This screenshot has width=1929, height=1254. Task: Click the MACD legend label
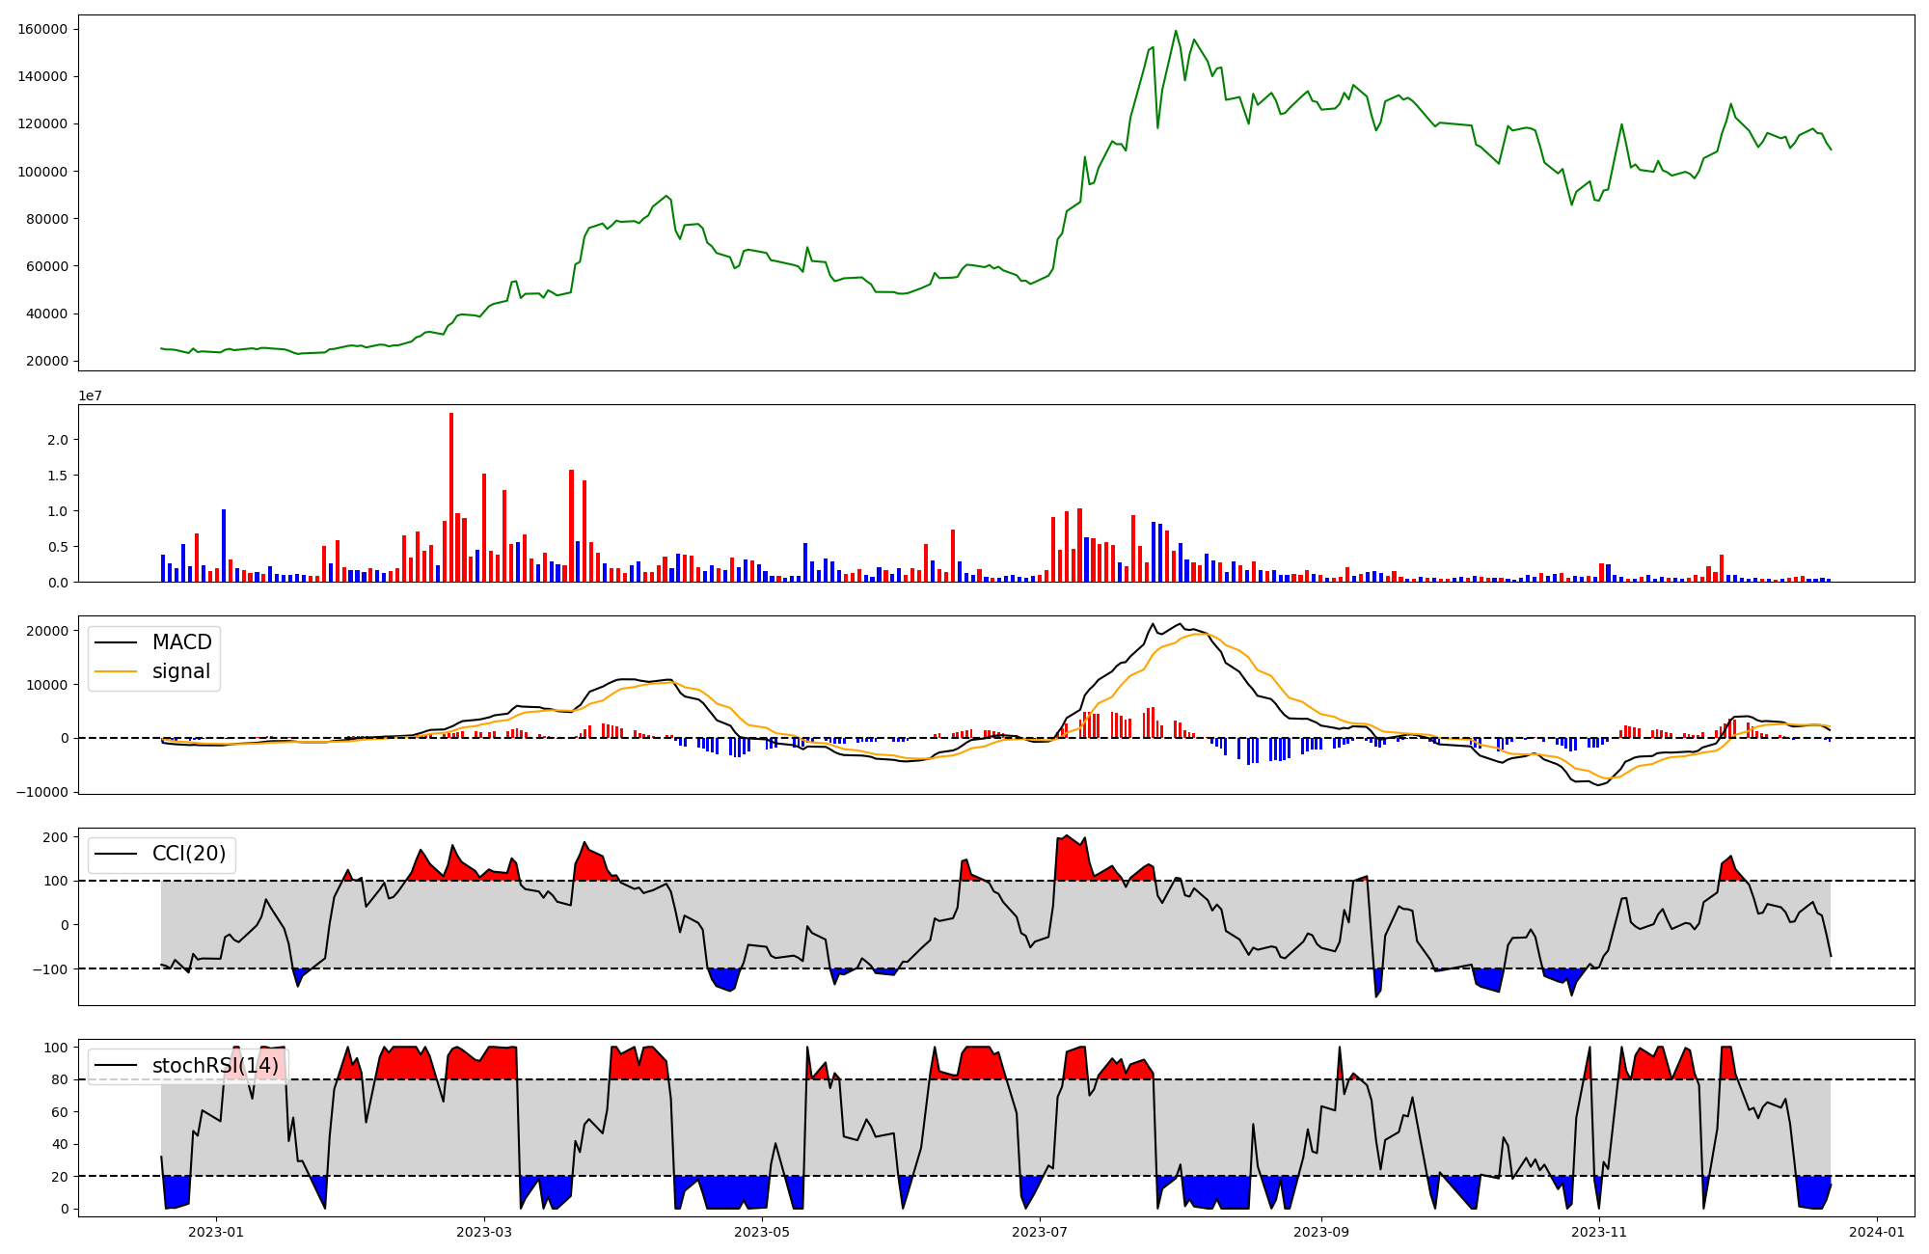pos(181,642)
